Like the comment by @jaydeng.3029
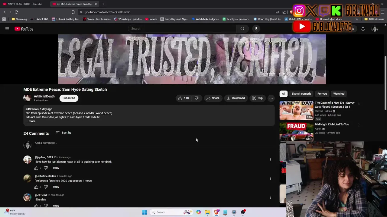Viewport: 387px width, 217px height. click(x=36, y=168)
